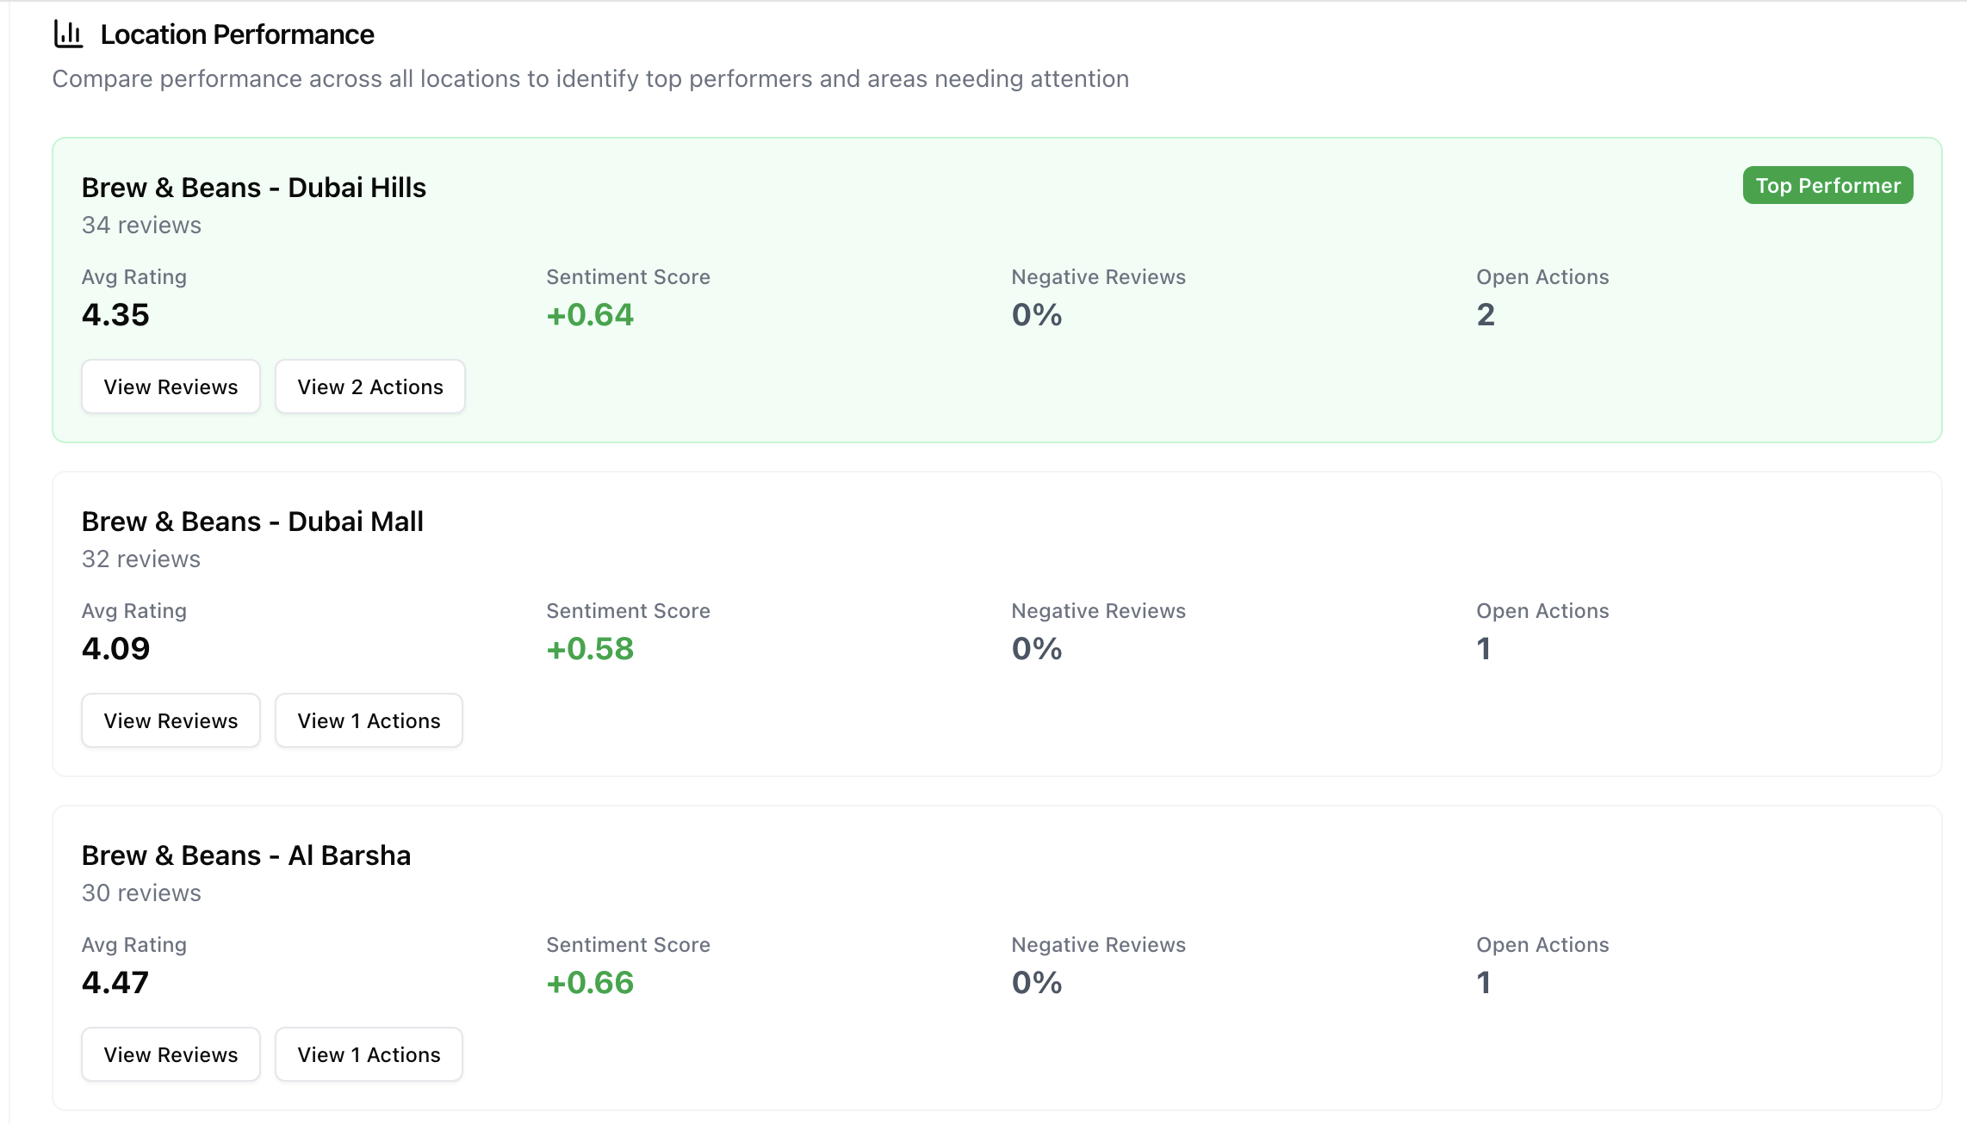Click the Location Performance bar chart icon
1967x1124 pixels.
click(68, 34)
